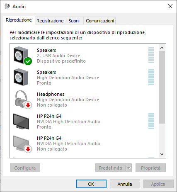The image size is (177, 192).
Task: Click the HP P24h G4 monitor icon marked Pronto
Action: pyautogui.click(x=21, y=122)
